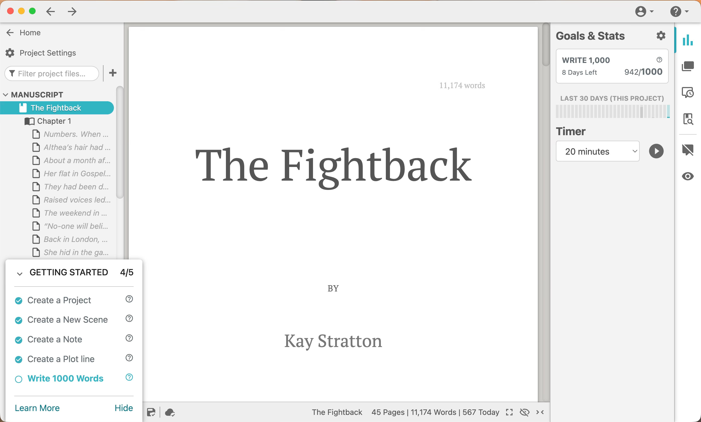Enter fullscreen mode from status bar
The height and width of the screenshot is (422, 701).
tap(509, 412)
